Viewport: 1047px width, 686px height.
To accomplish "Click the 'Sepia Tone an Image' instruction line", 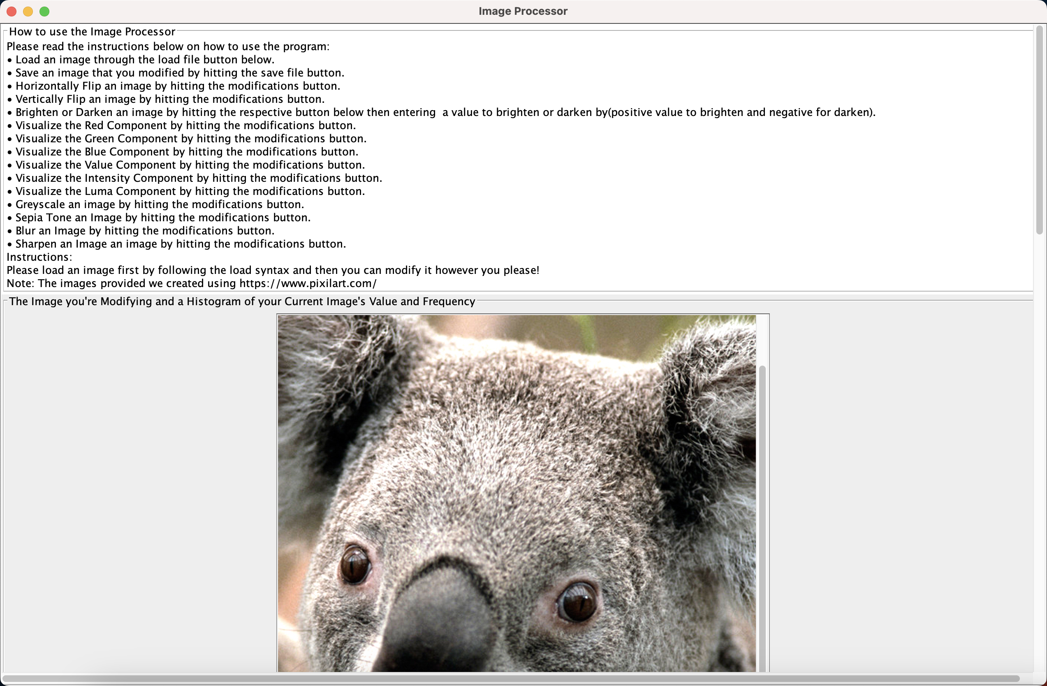I will point(159,218).
